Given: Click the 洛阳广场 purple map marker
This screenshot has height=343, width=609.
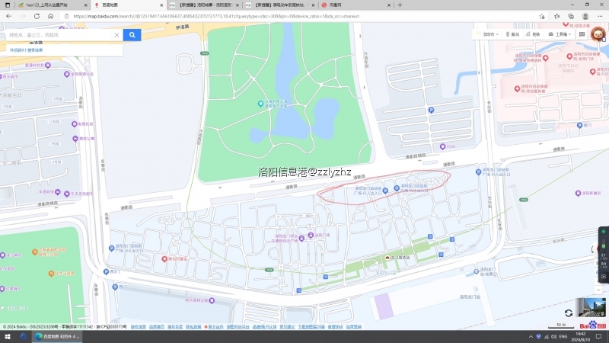Looking at the screenshot, I should pos(311,236).
